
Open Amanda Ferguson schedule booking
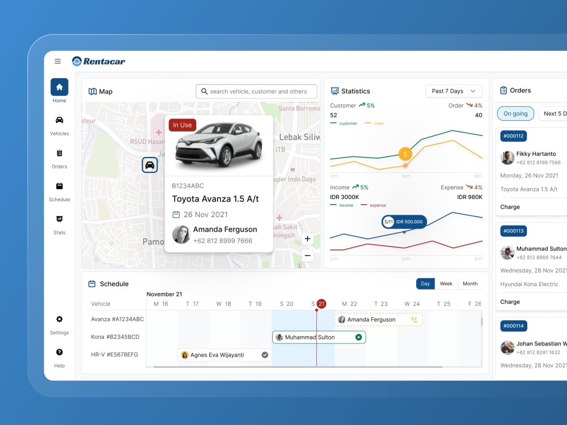click(379, 320)
